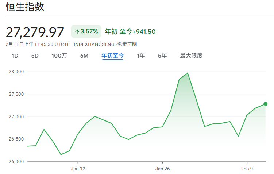Click the 26,500 axis label
This screenshot has height=174, width=274.
click(16, 139)
